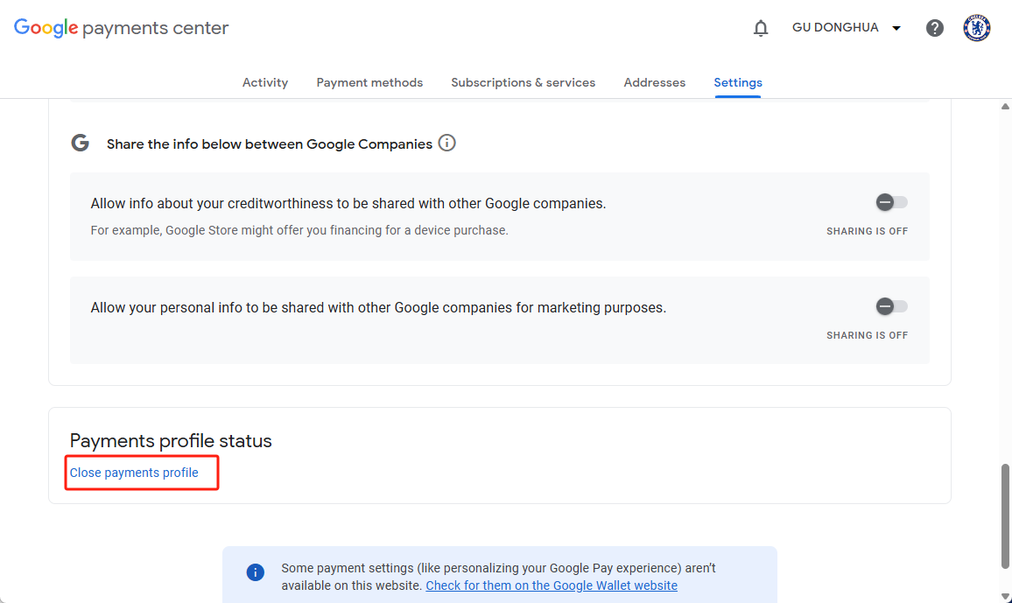Viewport: 1012px width, 603px height.
Task: Switch to the Activity tab
Action: (x=265, y=82)
